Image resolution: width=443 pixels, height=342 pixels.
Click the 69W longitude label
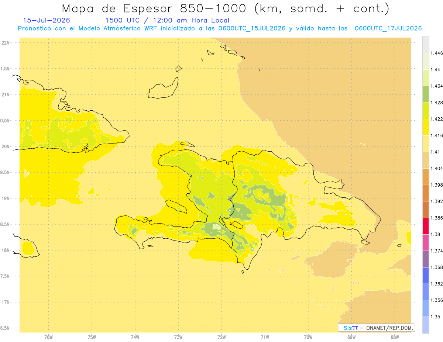click(x=351, y=337)
